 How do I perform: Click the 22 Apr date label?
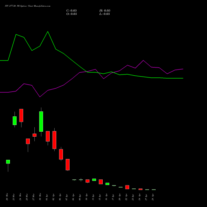(x=126, y=197)
